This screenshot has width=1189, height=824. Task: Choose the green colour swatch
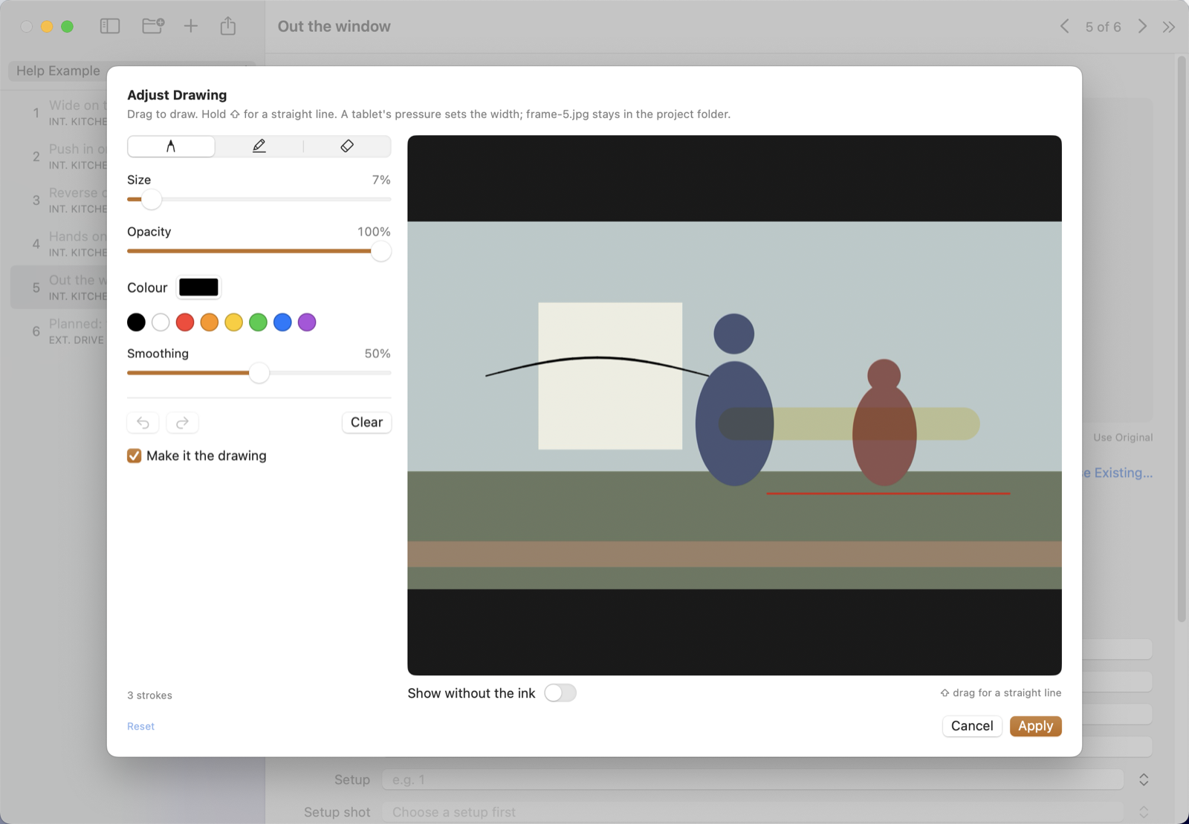pos(258,322)
